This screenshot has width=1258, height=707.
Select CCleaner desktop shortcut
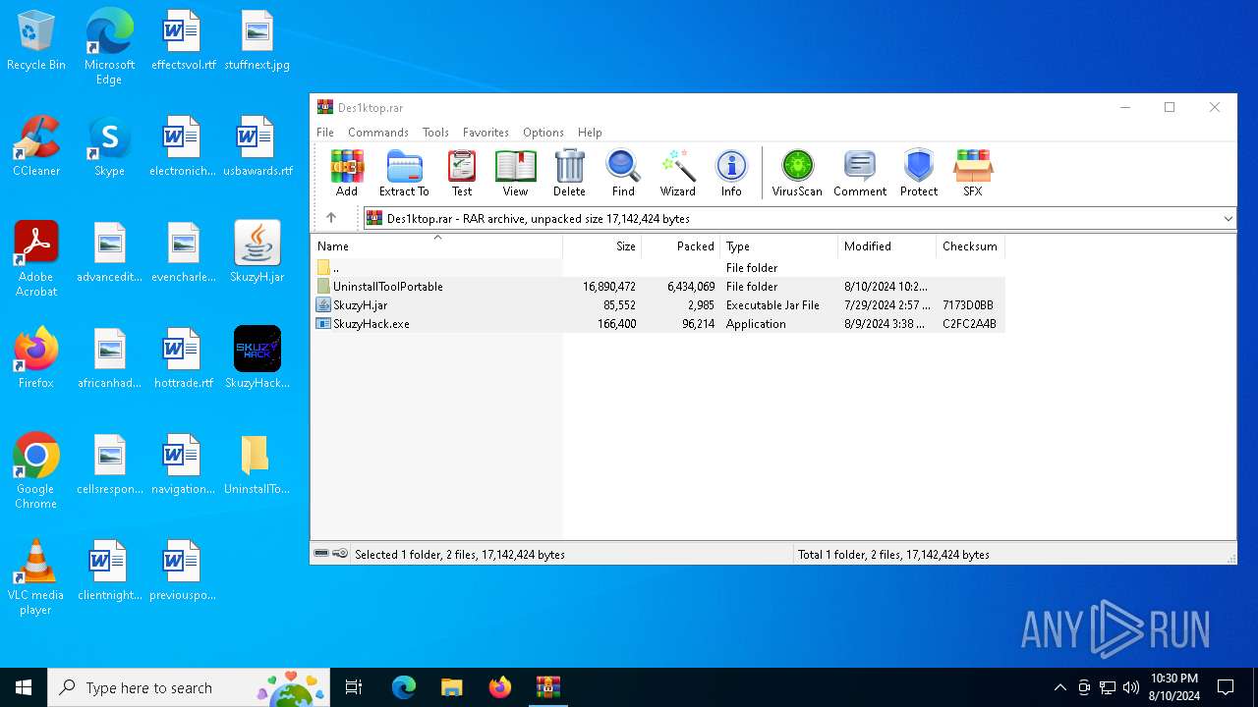click(36, 146)
